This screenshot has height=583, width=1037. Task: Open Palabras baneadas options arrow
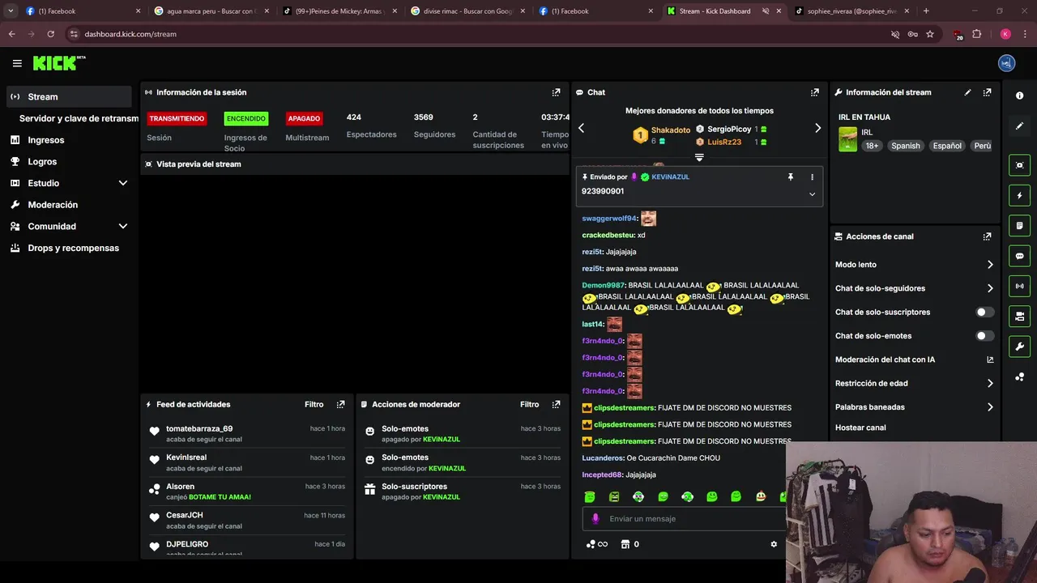990,407
